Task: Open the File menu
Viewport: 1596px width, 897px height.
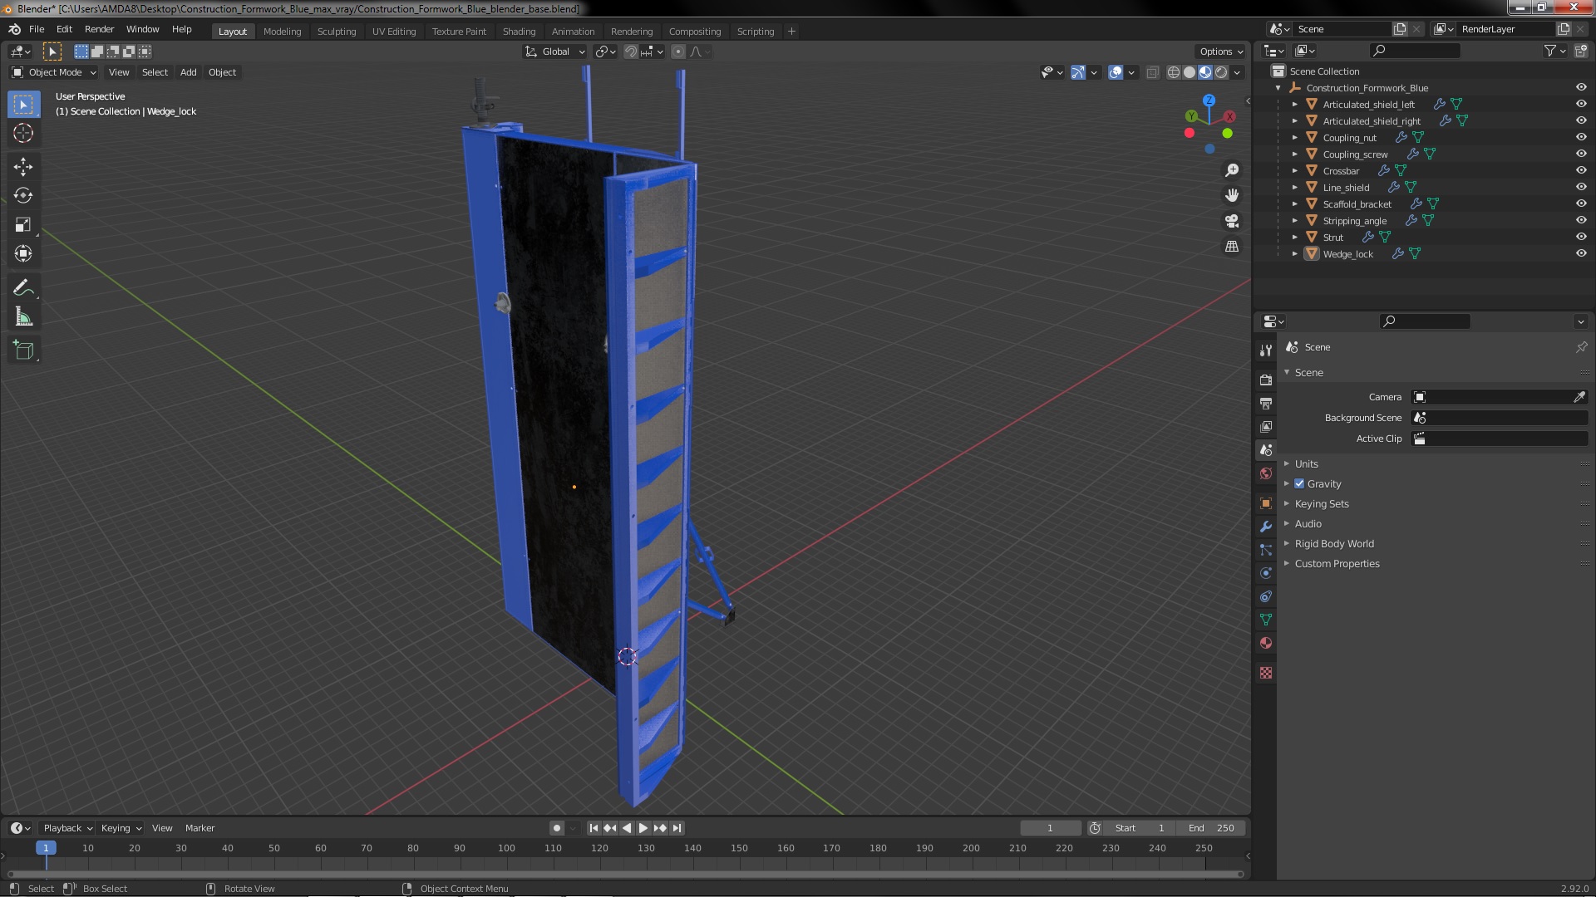Action: pos(37,29)
